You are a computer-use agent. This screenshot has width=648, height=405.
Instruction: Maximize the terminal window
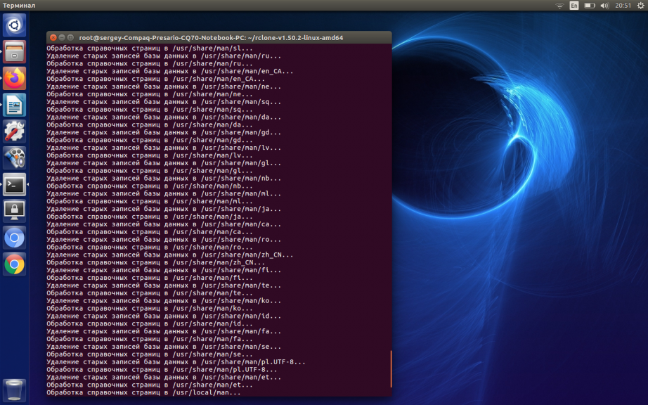(x=70, y=37)
